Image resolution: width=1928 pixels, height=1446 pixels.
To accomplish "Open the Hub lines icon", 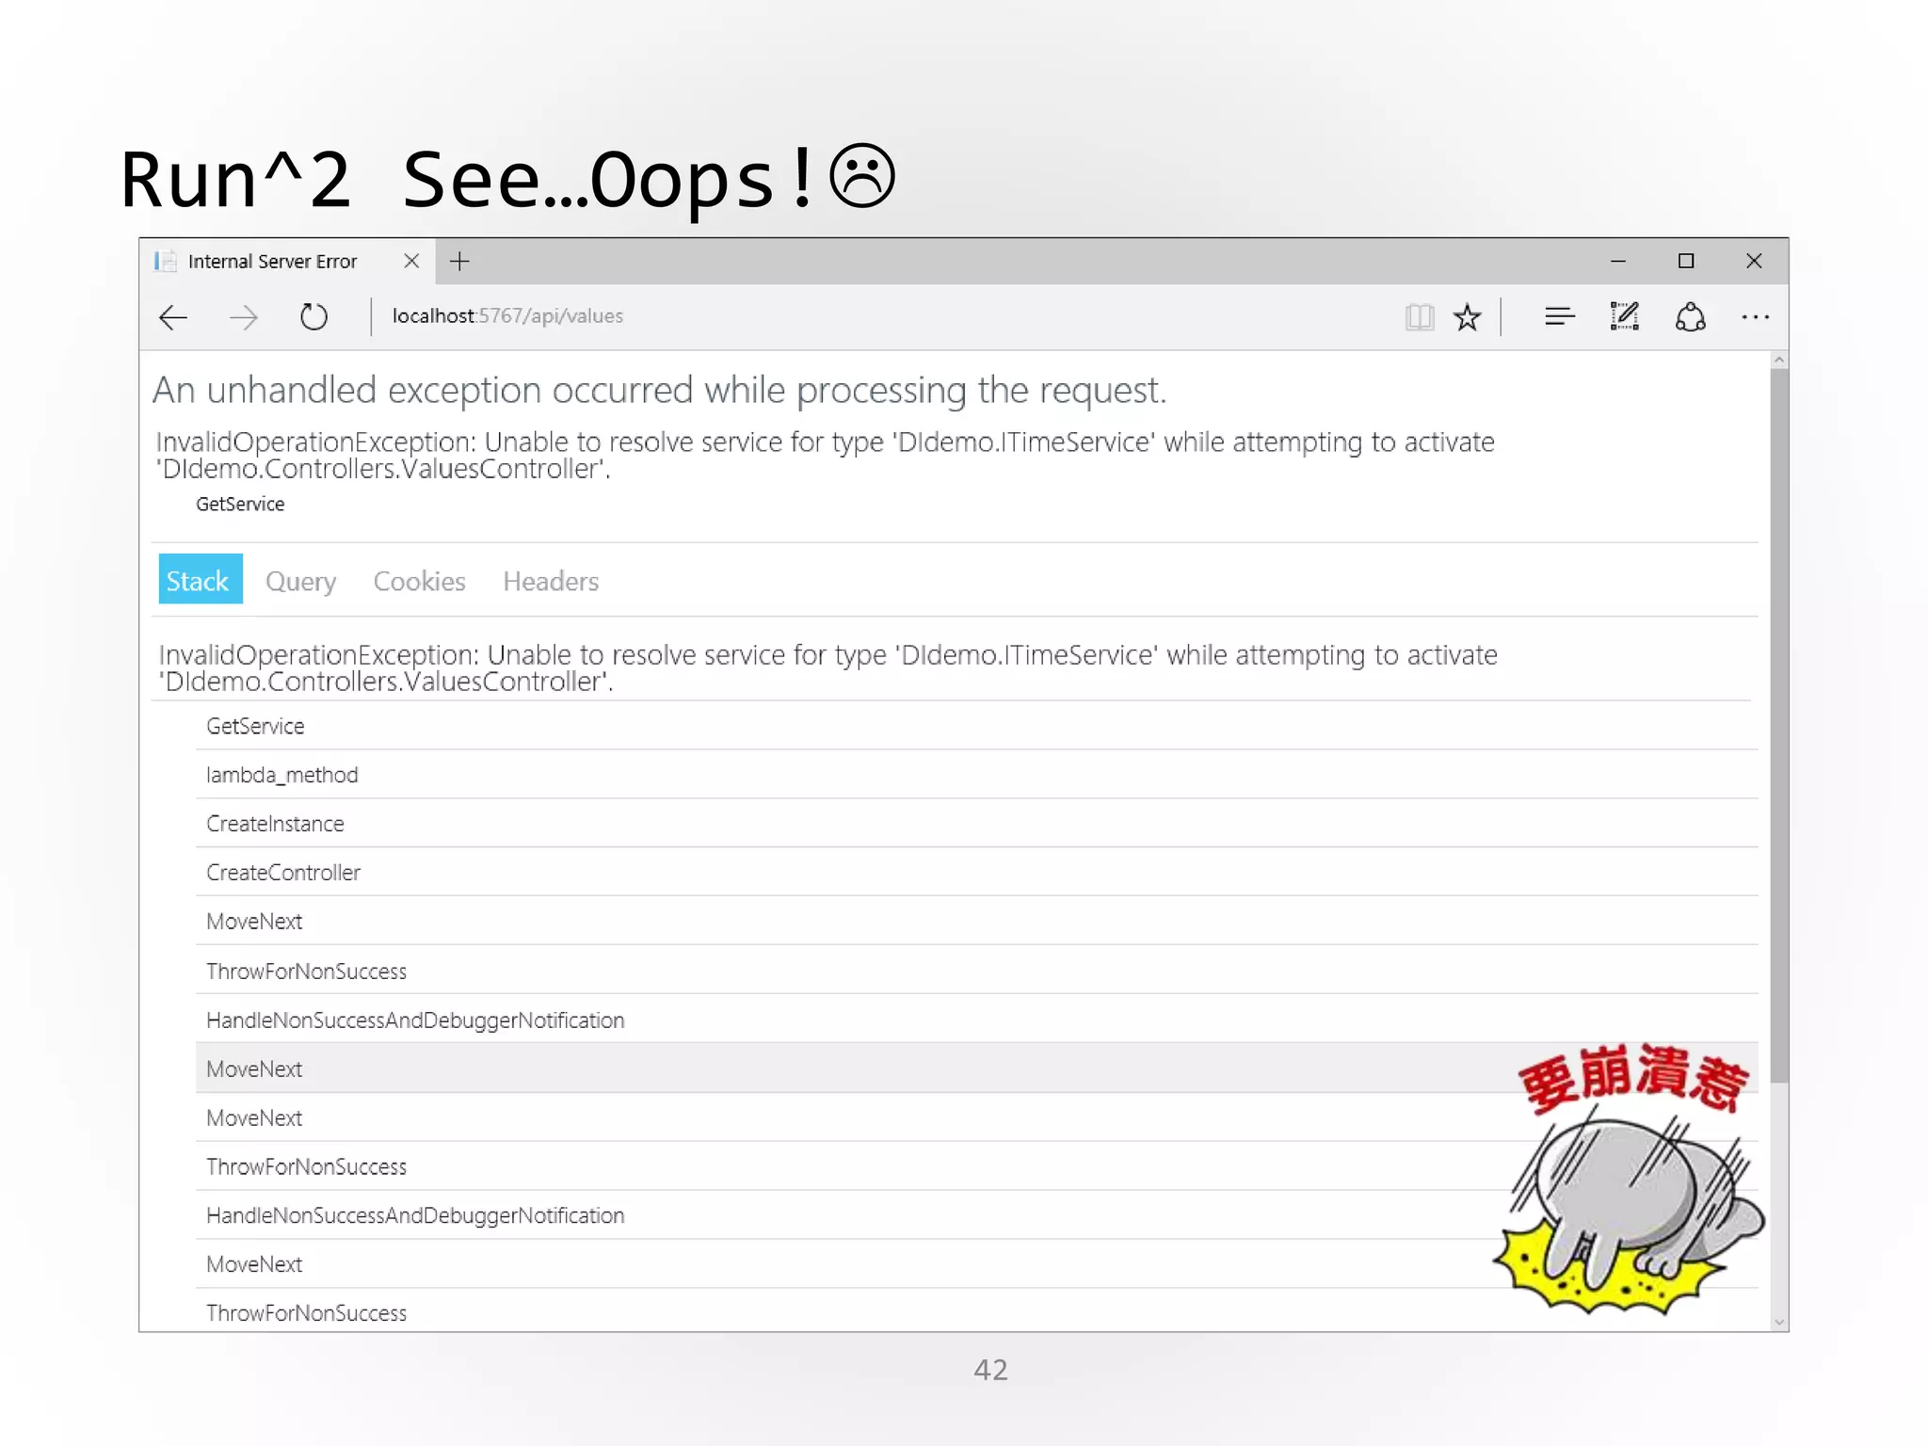I will pyautogui.click(x=1559, y=317).
